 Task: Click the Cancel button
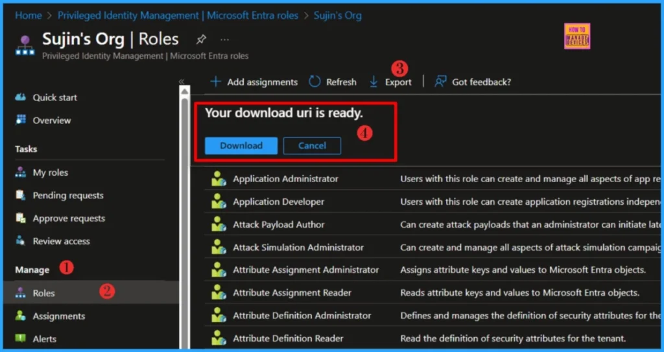312,146
